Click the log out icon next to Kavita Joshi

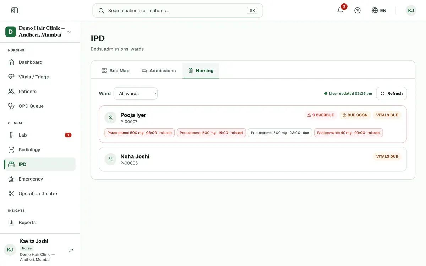[x=71, y=250]
